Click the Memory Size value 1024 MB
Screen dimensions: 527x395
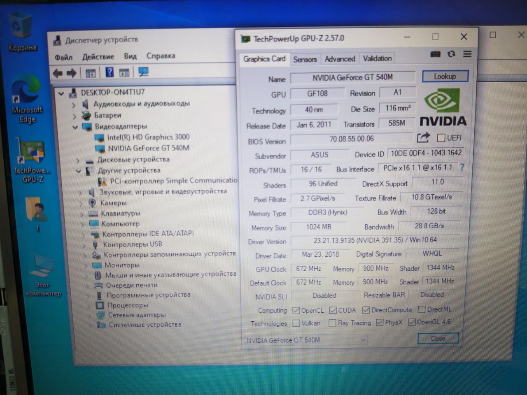pos(319,227)
